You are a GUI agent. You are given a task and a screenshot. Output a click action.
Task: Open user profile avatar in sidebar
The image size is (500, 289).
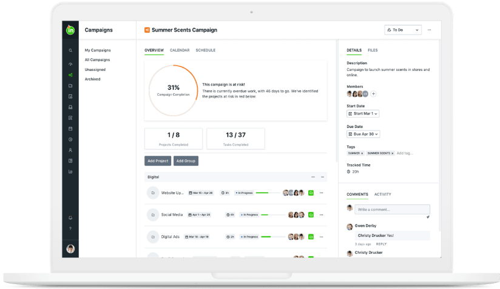click(70, 248)
